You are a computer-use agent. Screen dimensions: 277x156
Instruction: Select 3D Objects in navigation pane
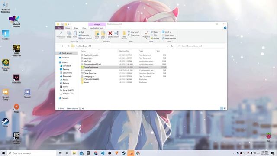pyautogui.click(x=66, y=66)
